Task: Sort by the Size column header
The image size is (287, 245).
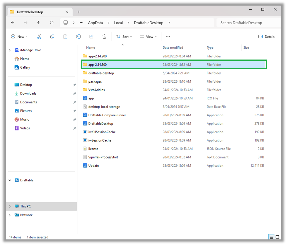Action: [x=254, y=47]
